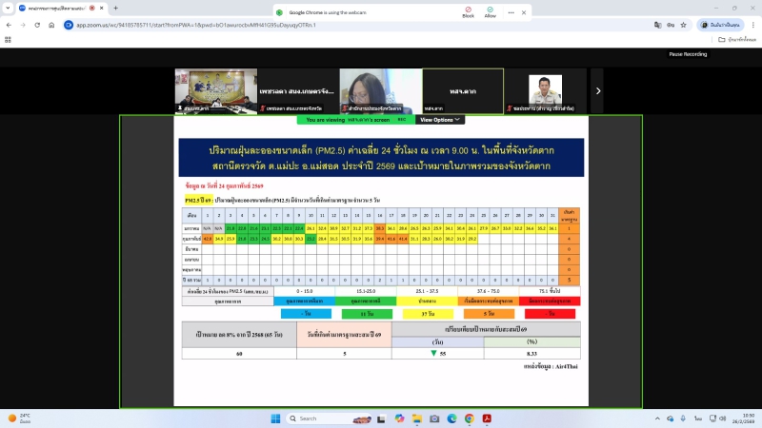Show next participants in video strip
Viewport: 762px width, 428px height.
[597, 90]
